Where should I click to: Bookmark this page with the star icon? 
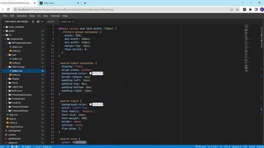[237, 9]
